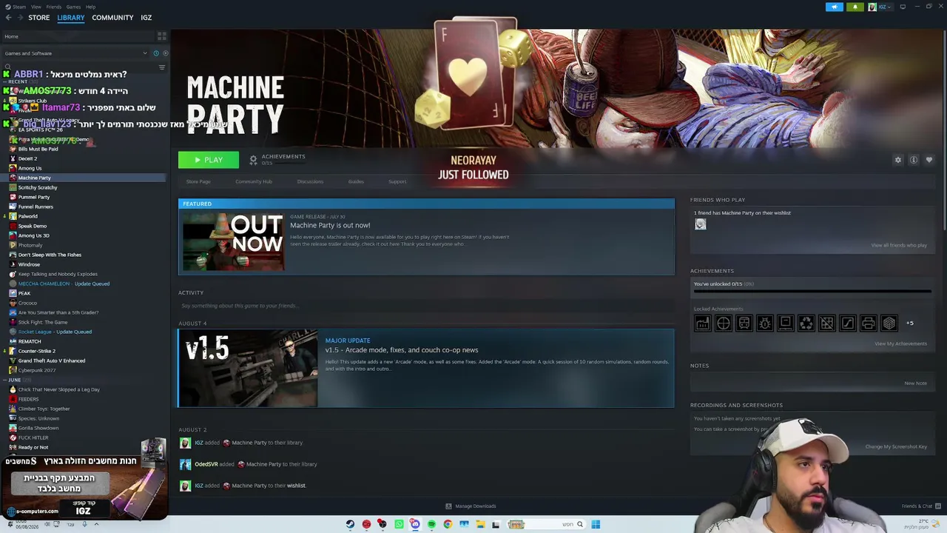Click the green megaphone announcements icon
The image size is (947, 533).
tap(834, 7)
